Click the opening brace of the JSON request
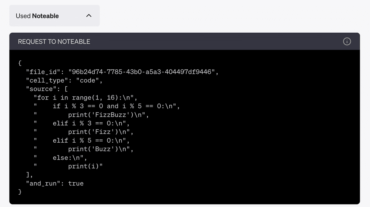 (x=19, y=63)
